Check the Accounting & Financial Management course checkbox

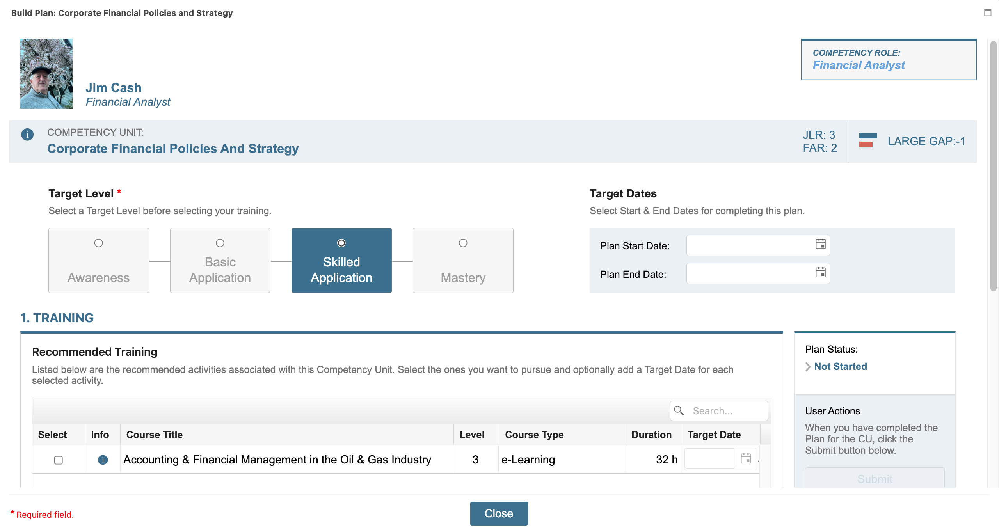point(59,460)
